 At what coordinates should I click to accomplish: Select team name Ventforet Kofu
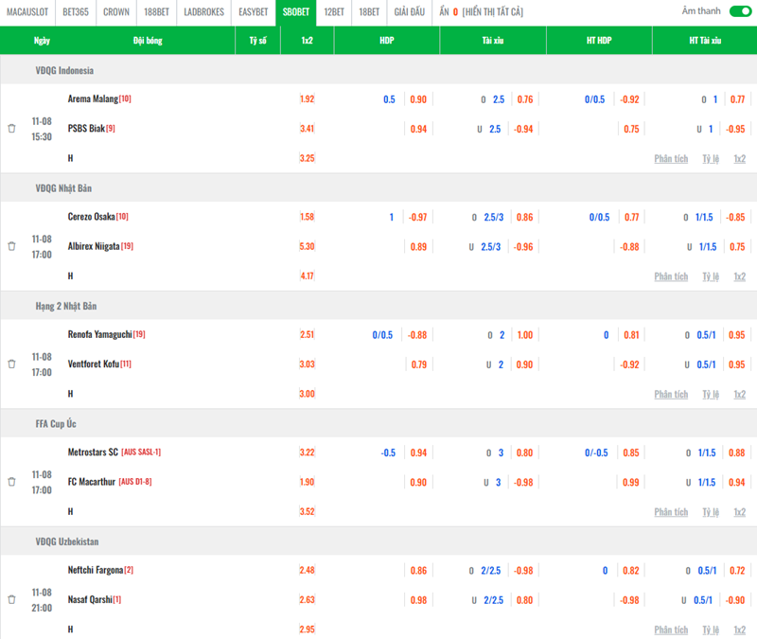pyautogui.click(x=94, y=364)
